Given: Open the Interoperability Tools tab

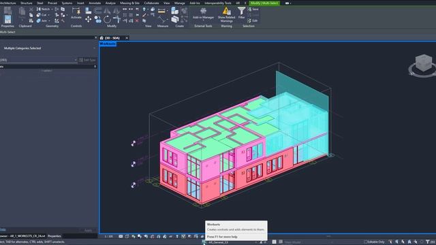Looking at the screenshot, I should (218, 3).
